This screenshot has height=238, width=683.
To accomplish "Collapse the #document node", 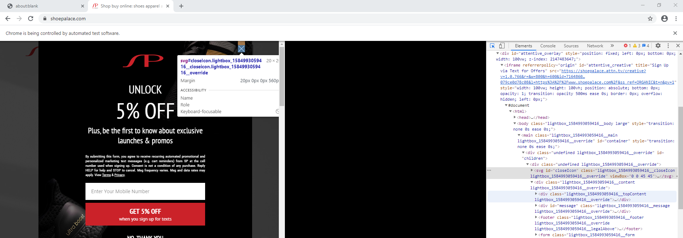I will [x=506, y=105].
